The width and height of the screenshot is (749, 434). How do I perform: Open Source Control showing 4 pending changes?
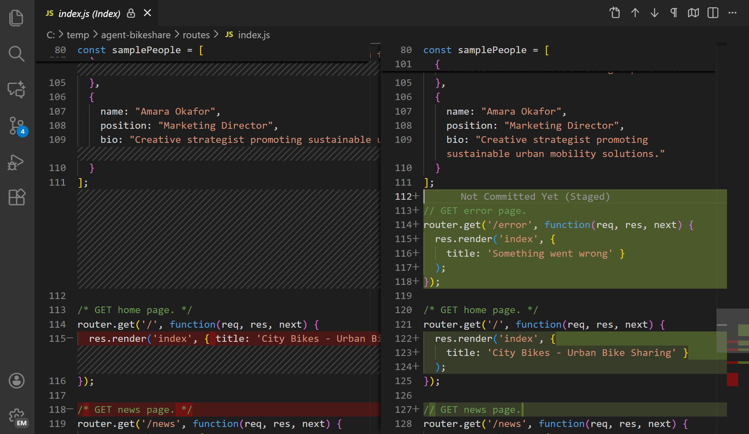point(16,126)
